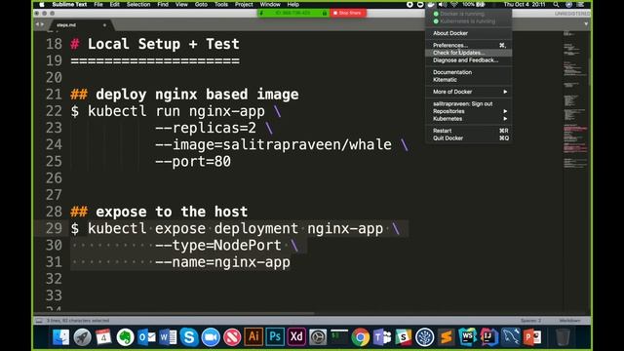This screenshot has height=351, width=624.
Task: Launch Kitematic from Docker menu
Action: click(469, 80)
